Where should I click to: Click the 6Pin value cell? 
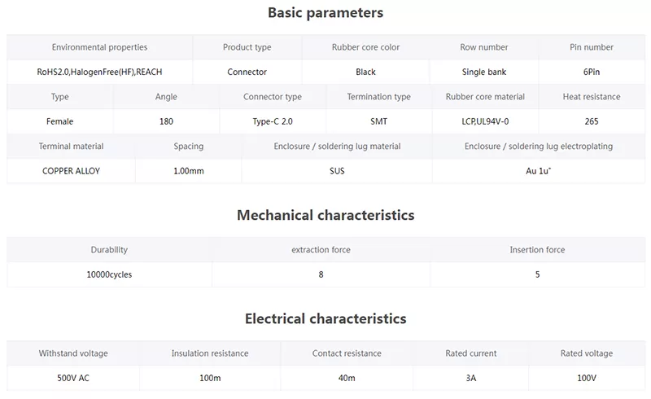click(592, 72)
